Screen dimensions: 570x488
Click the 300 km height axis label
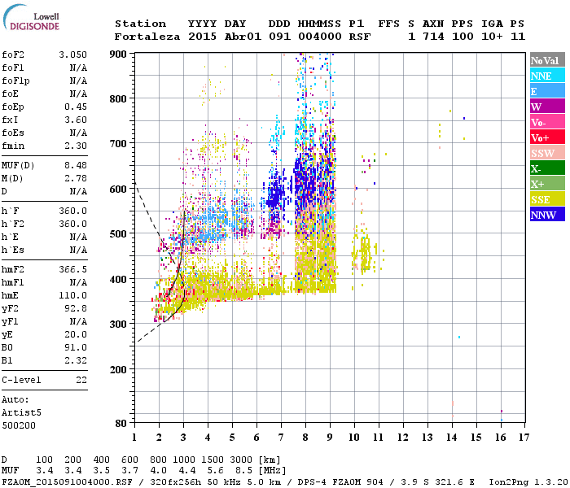click(118, 325)
